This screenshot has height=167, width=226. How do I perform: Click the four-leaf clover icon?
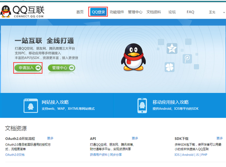pyautogui.click(x=169, y=67)
